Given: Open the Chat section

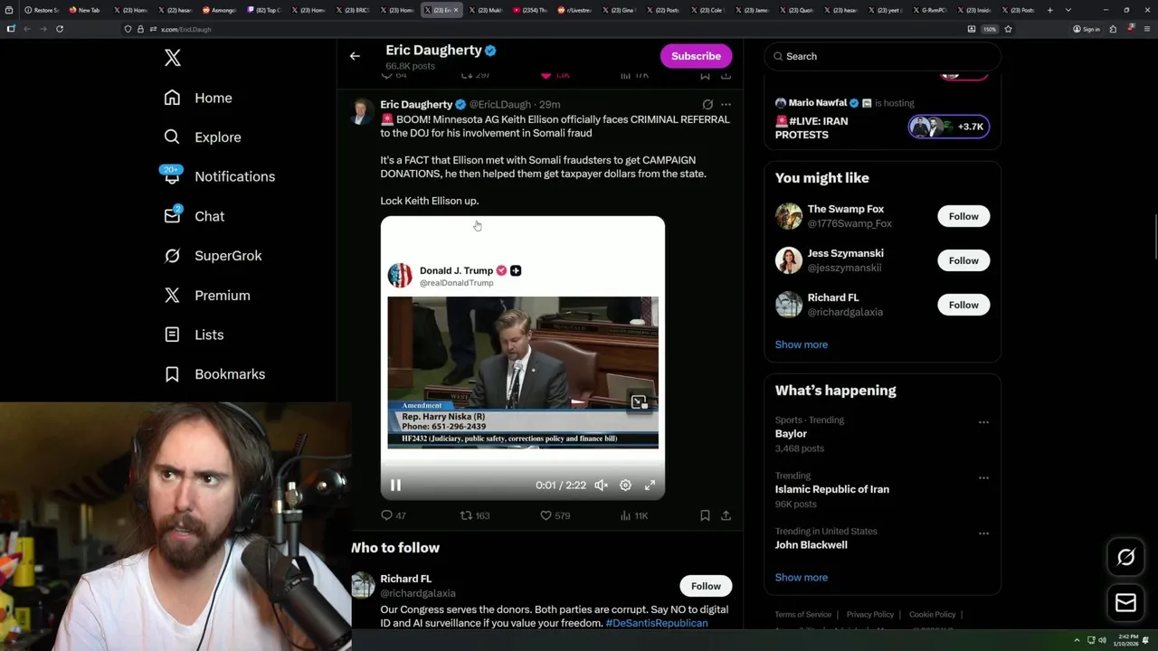Looking at the screenshot, I should [195, 216].
